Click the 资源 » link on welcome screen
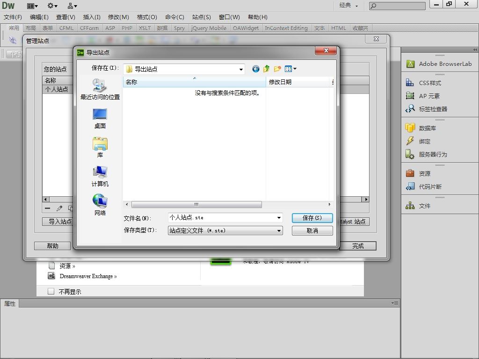This screenshot has width=479, height=359. [x=67, y=266]
